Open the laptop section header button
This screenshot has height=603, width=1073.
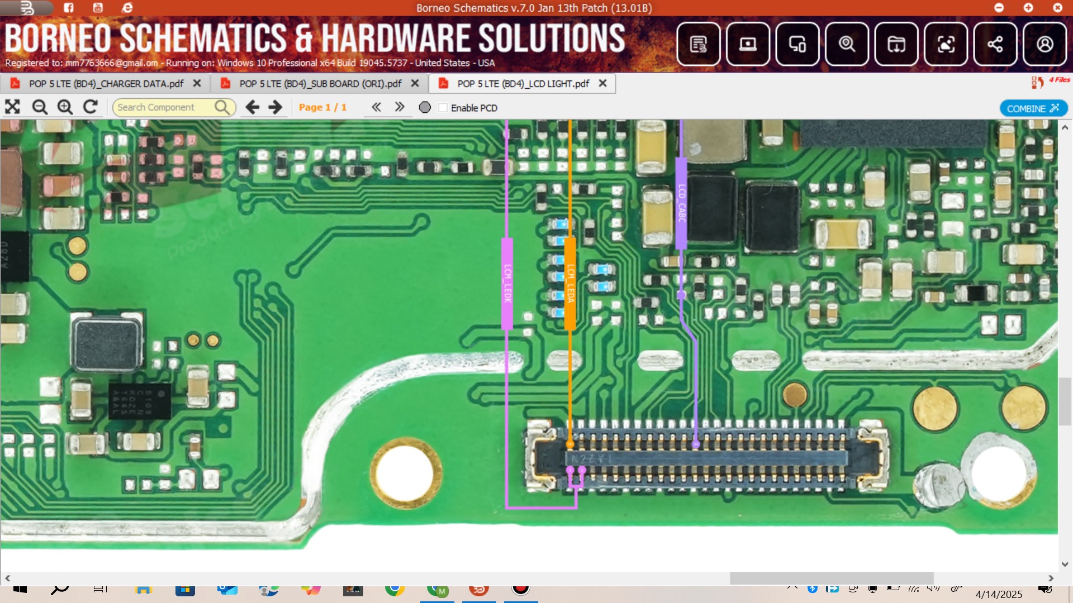[748, 44]
